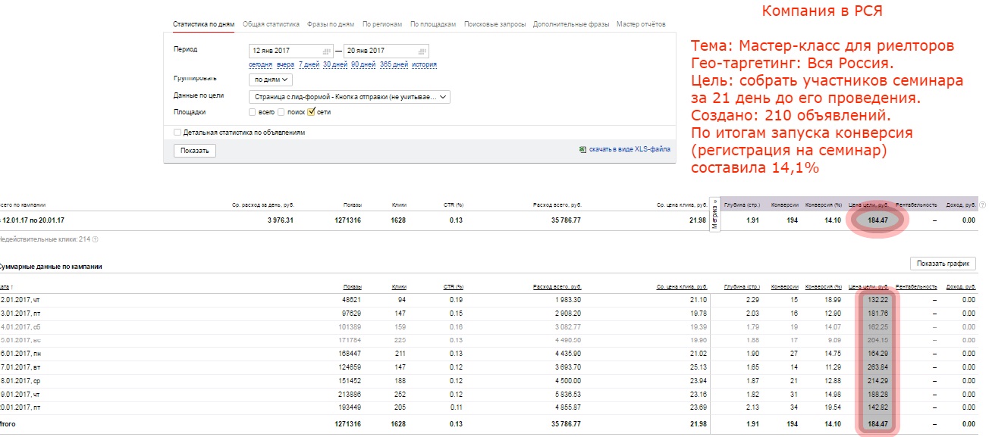Screen dimensions: 992x437
Task: Click the Недействительные клики: 214 text
Action: [x=45, y=239]
